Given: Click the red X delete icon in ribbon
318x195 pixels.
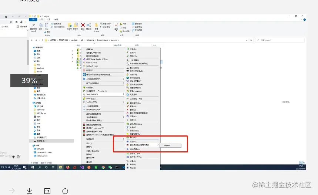Looking at the screenshot, I should [x=83, y=25].
